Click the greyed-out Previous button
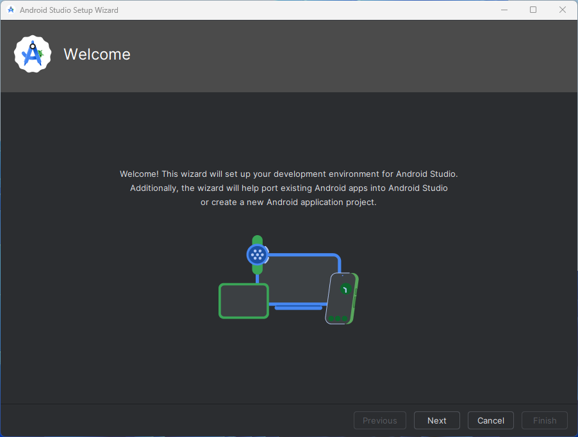Viewport: 578px width, 437px height. 380,420
